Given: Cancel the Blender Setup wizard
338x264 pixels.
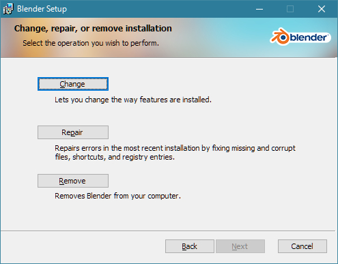Looking at the screenshot, I should pos(302,246).
